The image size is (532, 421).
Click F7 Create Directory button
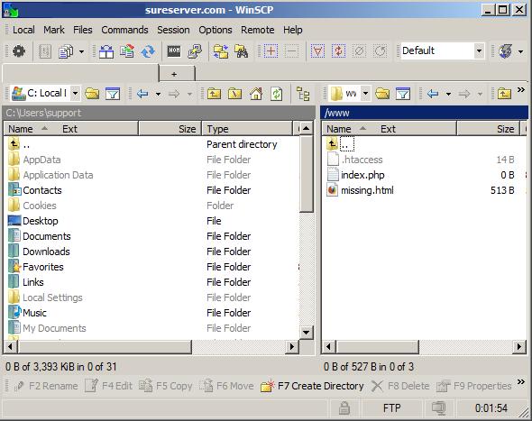coord(312,386)
